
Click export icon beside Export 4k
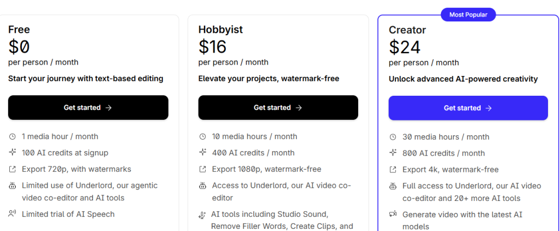pos(393,170)
